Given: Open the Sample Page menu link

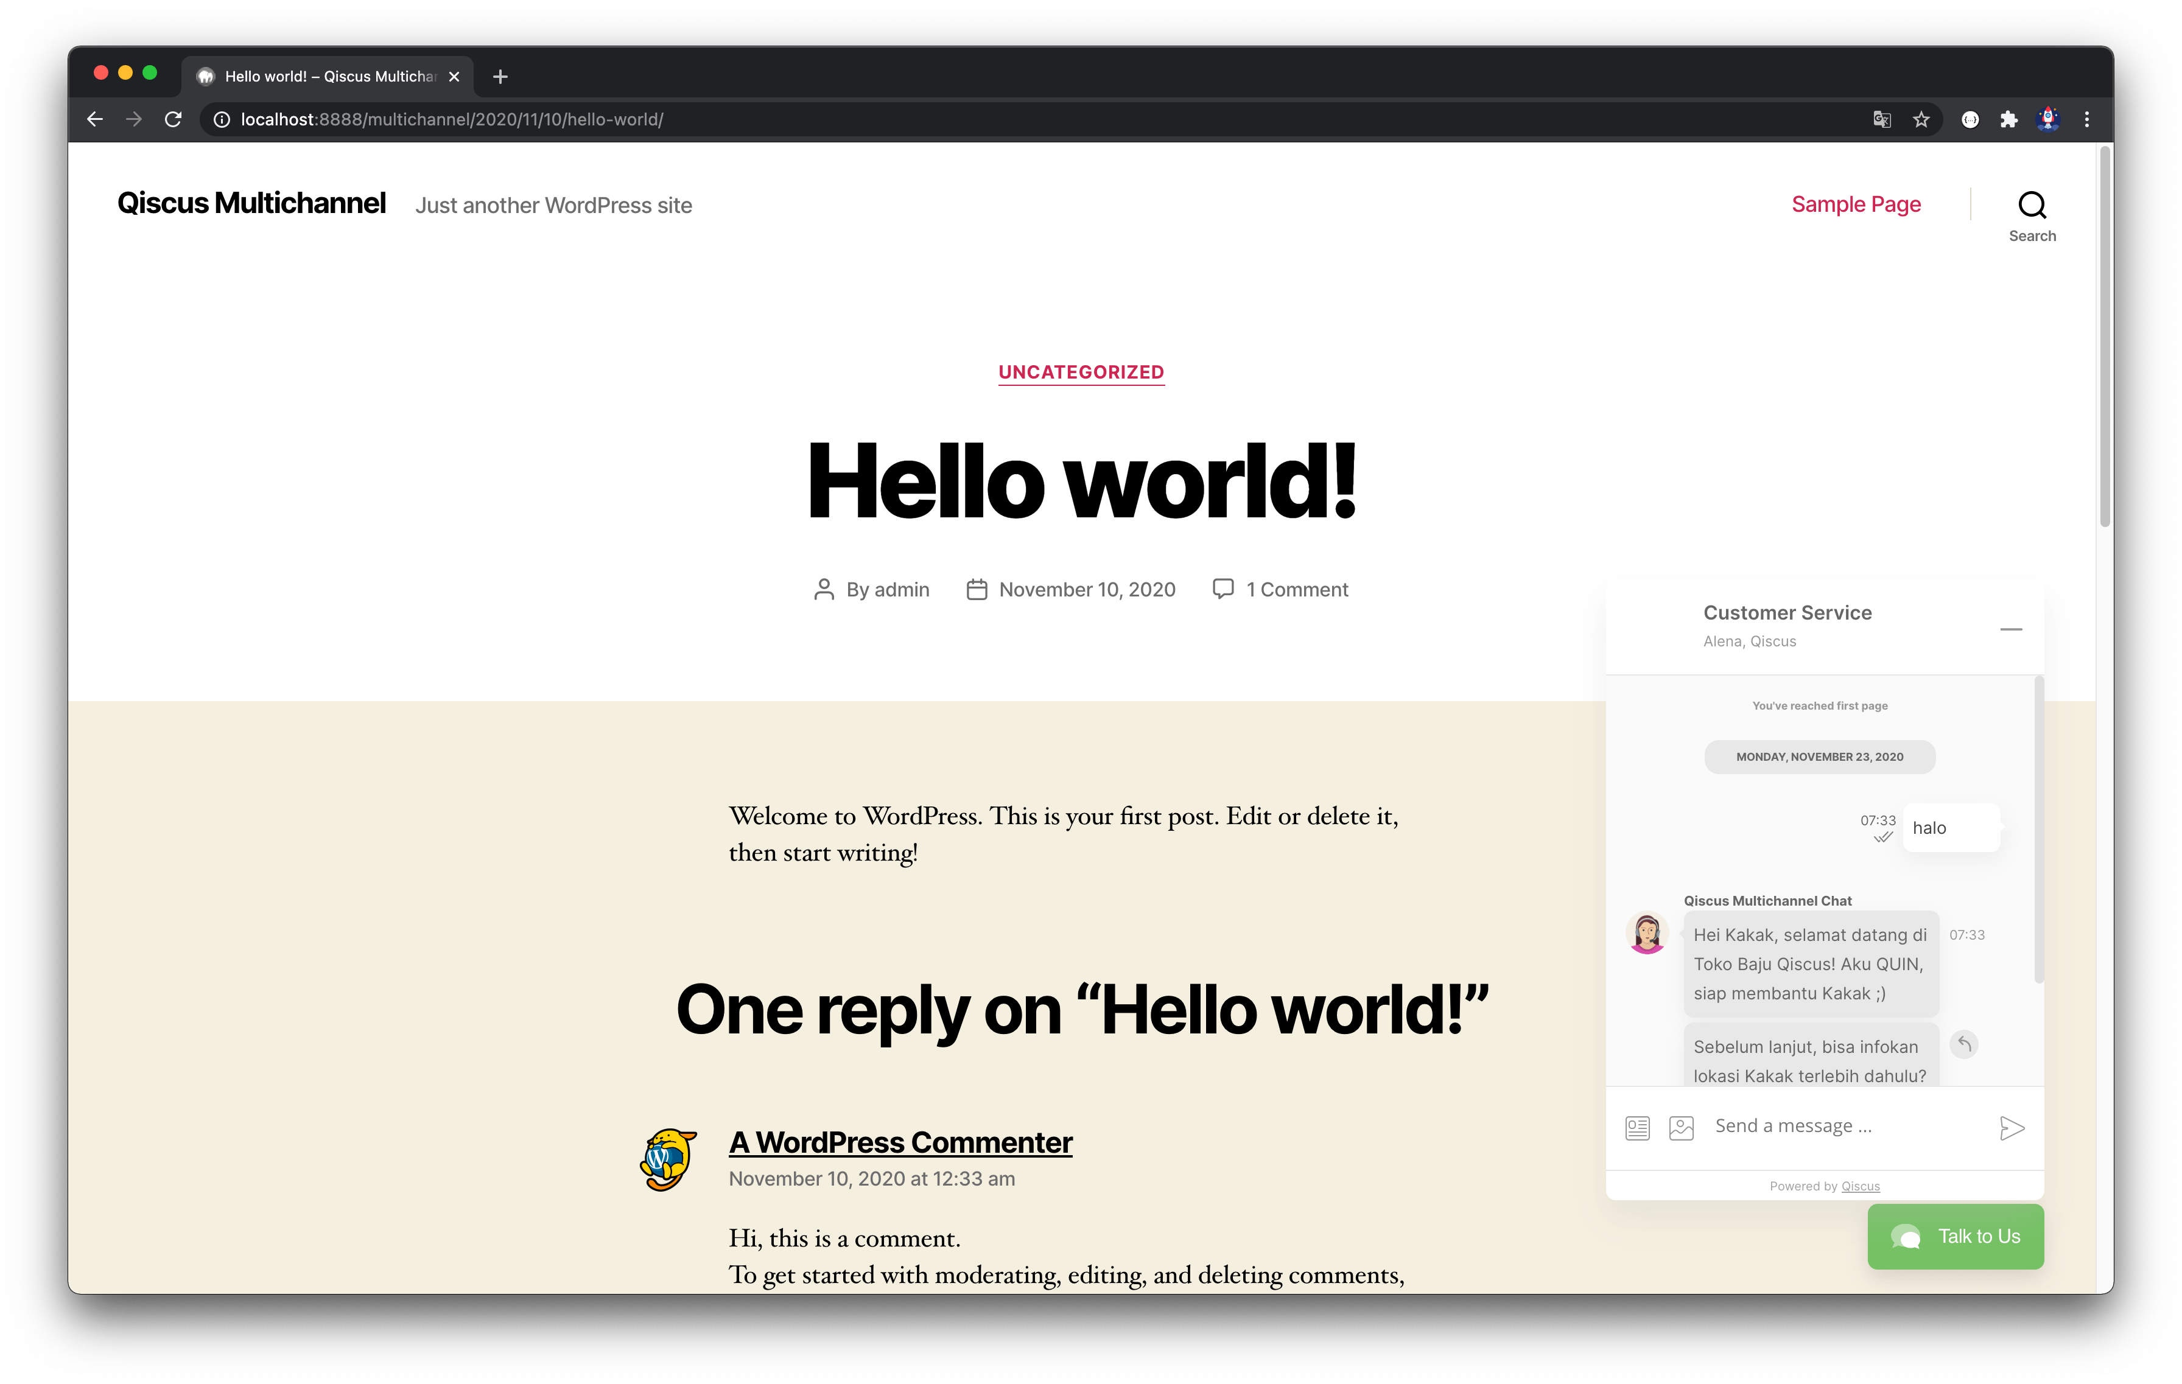Looking at the screenshot, I should point(1856,204).
